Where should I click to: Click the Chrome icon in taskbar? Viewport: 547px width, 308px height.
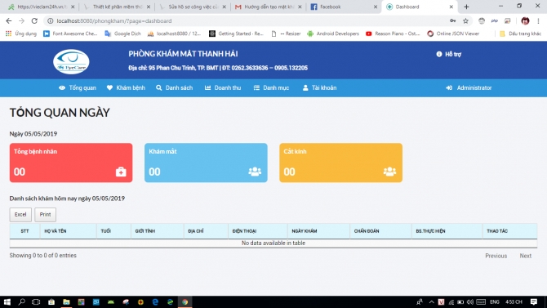[x=185, y=301]
